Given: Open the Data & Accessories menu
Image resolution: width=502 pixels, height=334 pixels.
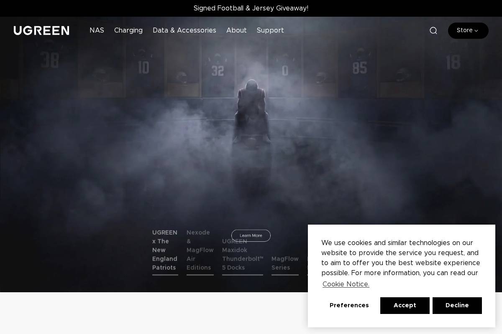Looking at the screenshot, I should point(184,30).
